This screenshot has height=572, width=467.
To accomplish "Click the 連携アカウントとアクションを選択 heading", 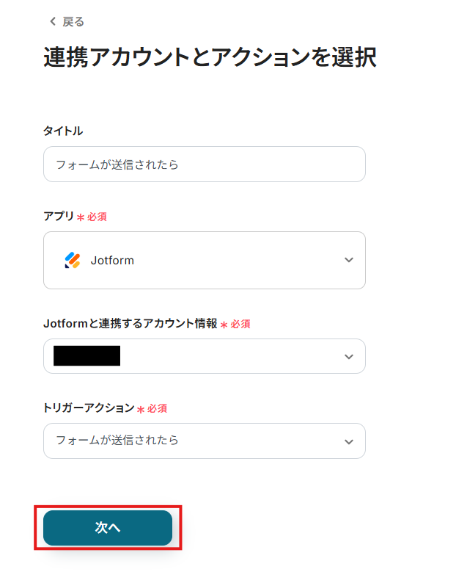I will point(210,58).
